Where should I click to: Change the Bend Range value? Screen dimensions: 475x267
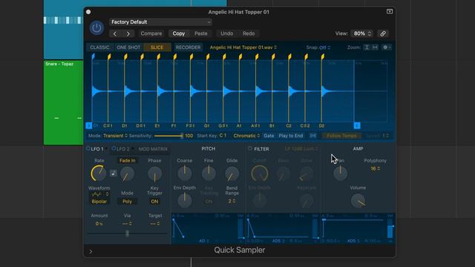click(x=232, y=201)
